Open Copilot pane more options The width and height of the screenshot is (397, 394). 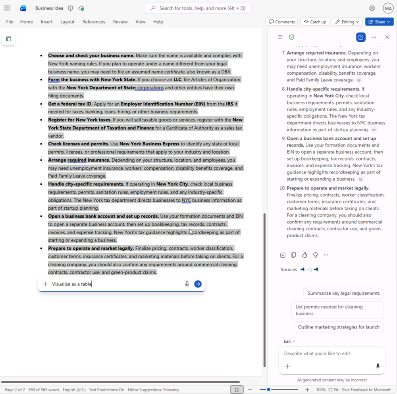pyautogui.click(x=374, y=37)
